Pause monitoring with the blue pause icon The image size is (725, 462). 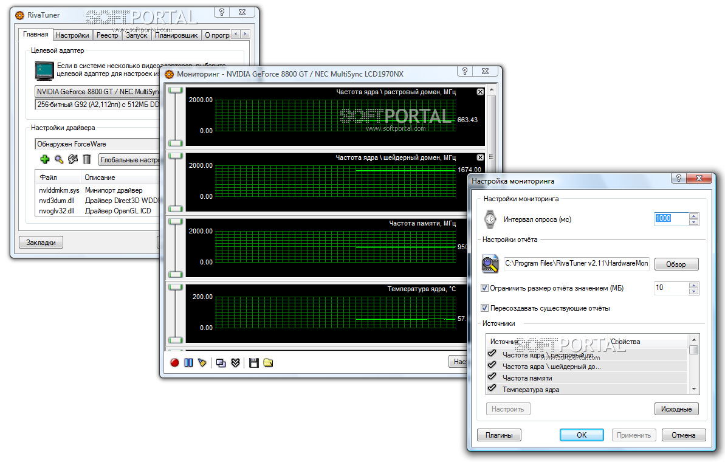pos(188,363)
